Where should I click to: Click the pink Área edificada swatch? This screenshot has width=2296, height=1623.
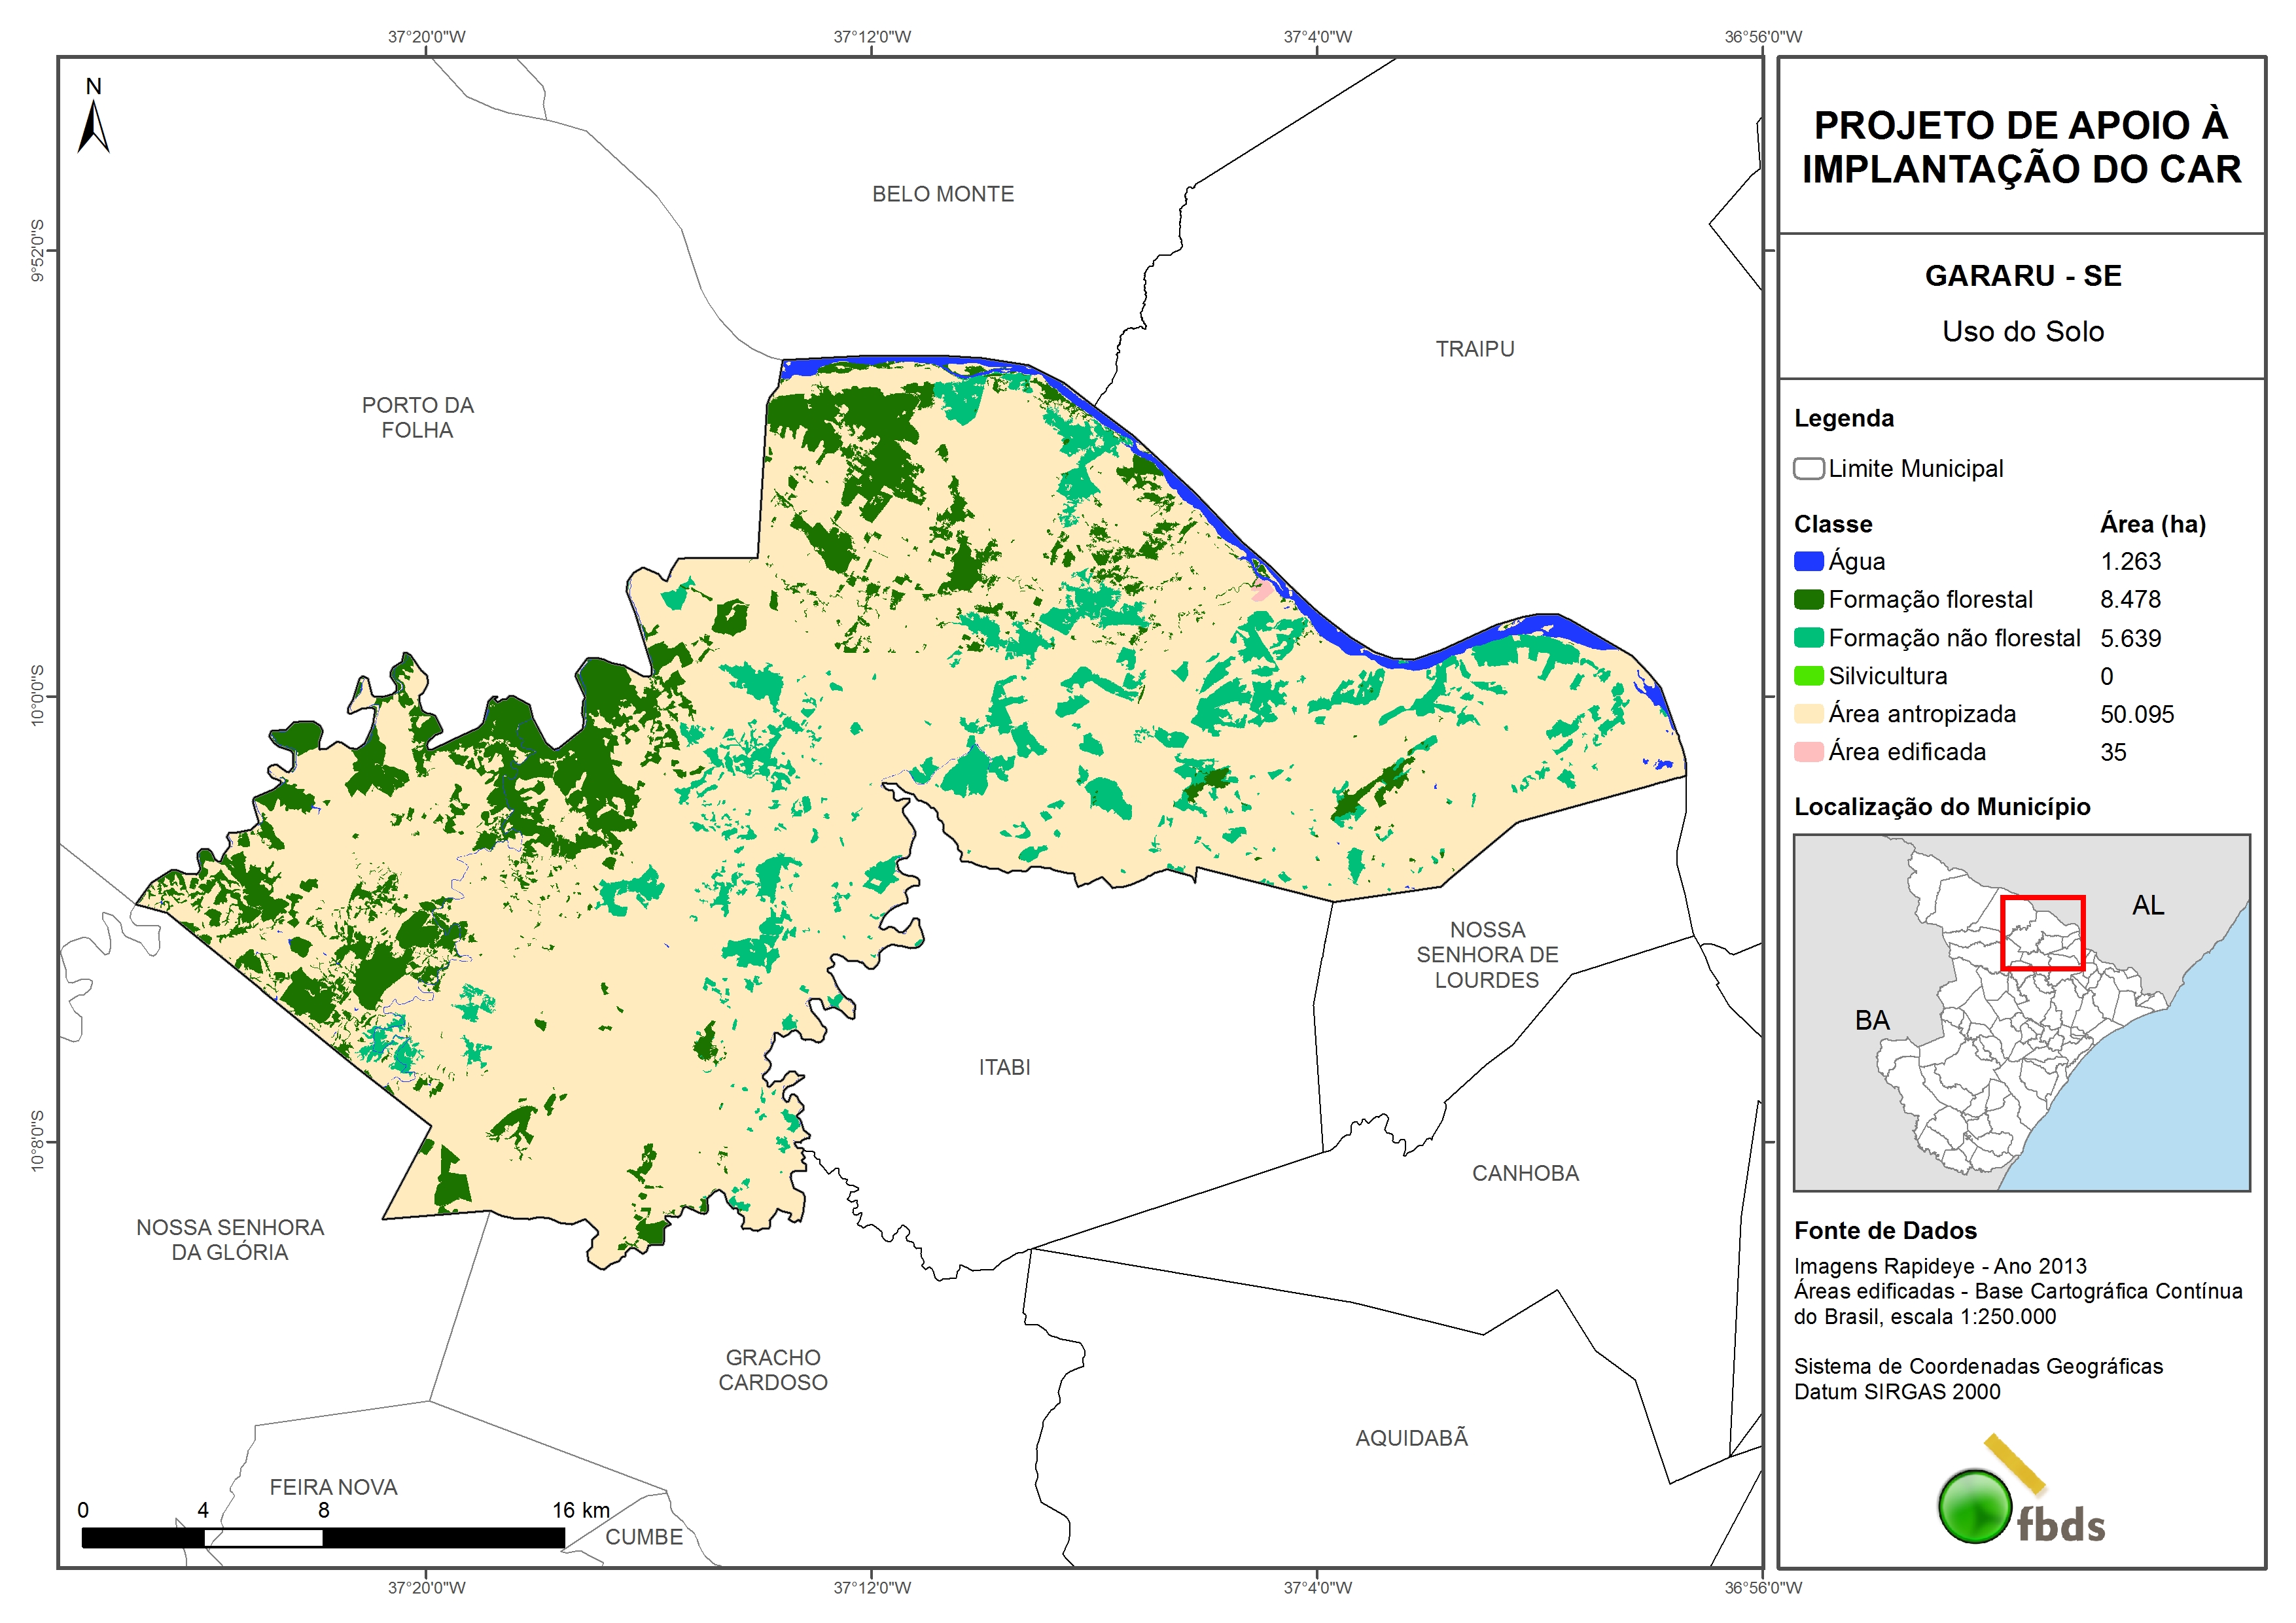1808,752
